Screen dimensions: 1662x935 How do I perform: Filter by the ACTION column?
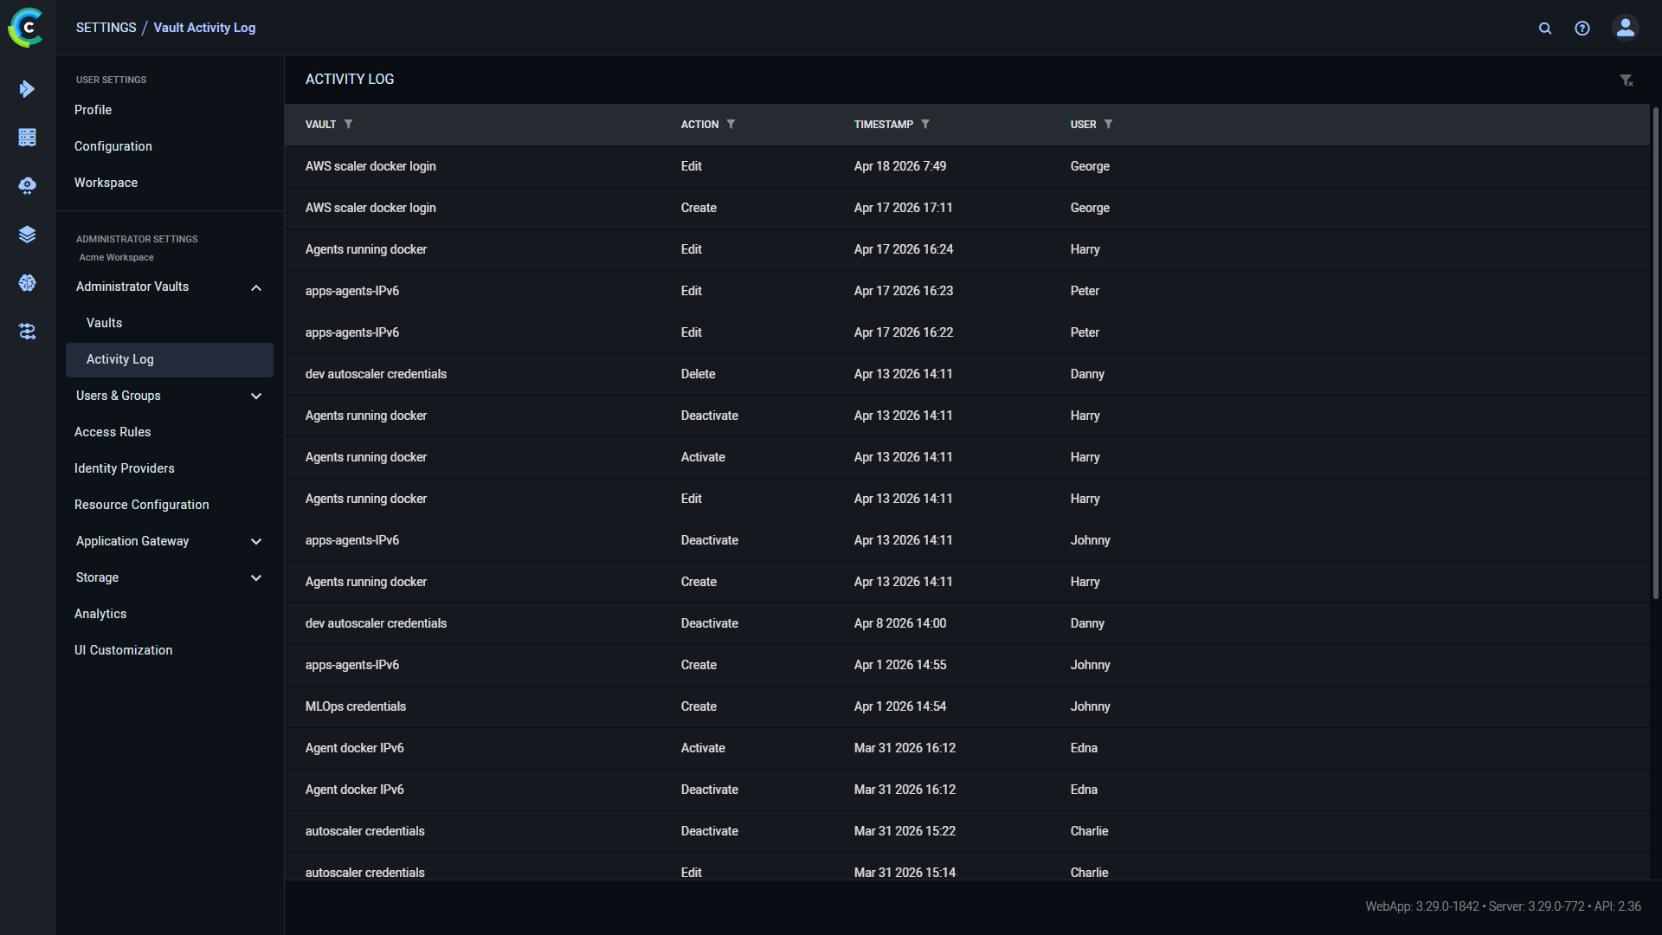(731, 125)
